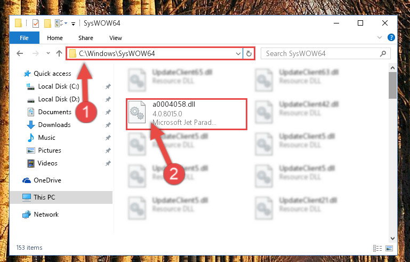410x262 pixels.
Task: Open the recent locations dropdown arrow
Action: pyautogui.click(x=48, y=53)
